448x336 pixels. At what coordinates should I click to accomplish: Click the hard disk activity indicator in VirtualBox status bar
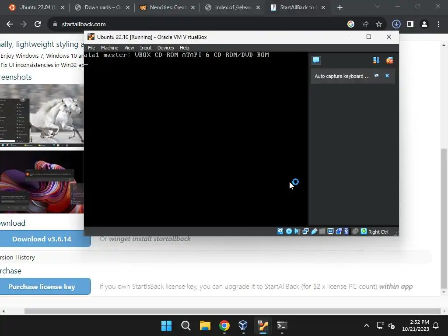pyautogui.click(x=280, y=231)
